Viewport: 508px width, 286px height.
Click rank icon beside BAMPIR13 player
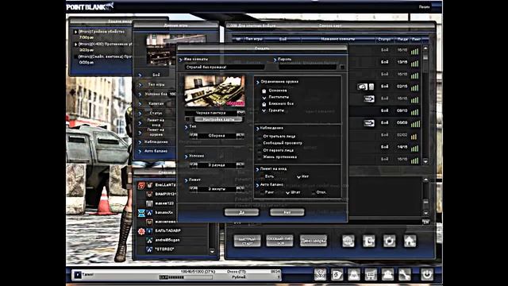[149, 194]
